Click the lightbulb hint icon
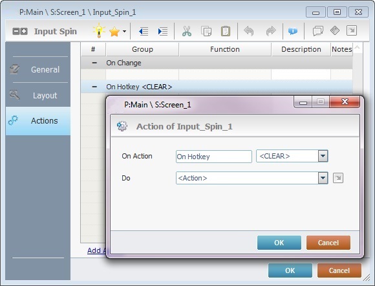The height and width of the screenshot is (286, 375). click(x=99, y=30)
